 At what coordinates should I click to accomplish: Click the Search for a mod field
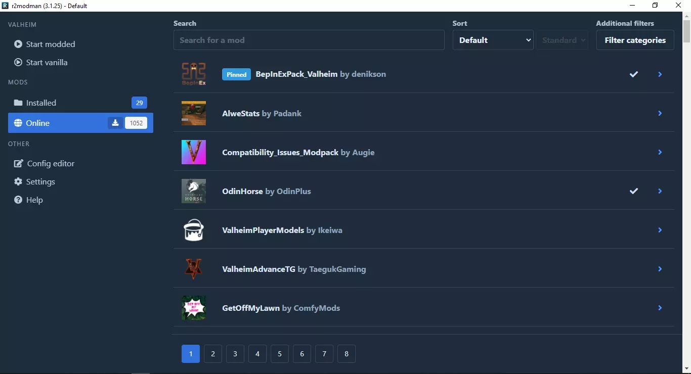pyautogui.click(x=309, y=40)
